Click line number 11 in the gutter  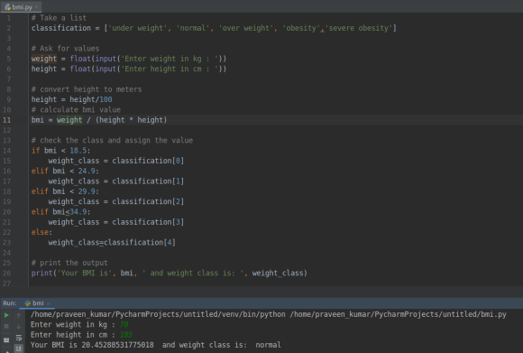7,120
